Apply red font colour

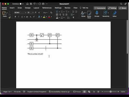point(49,17)
